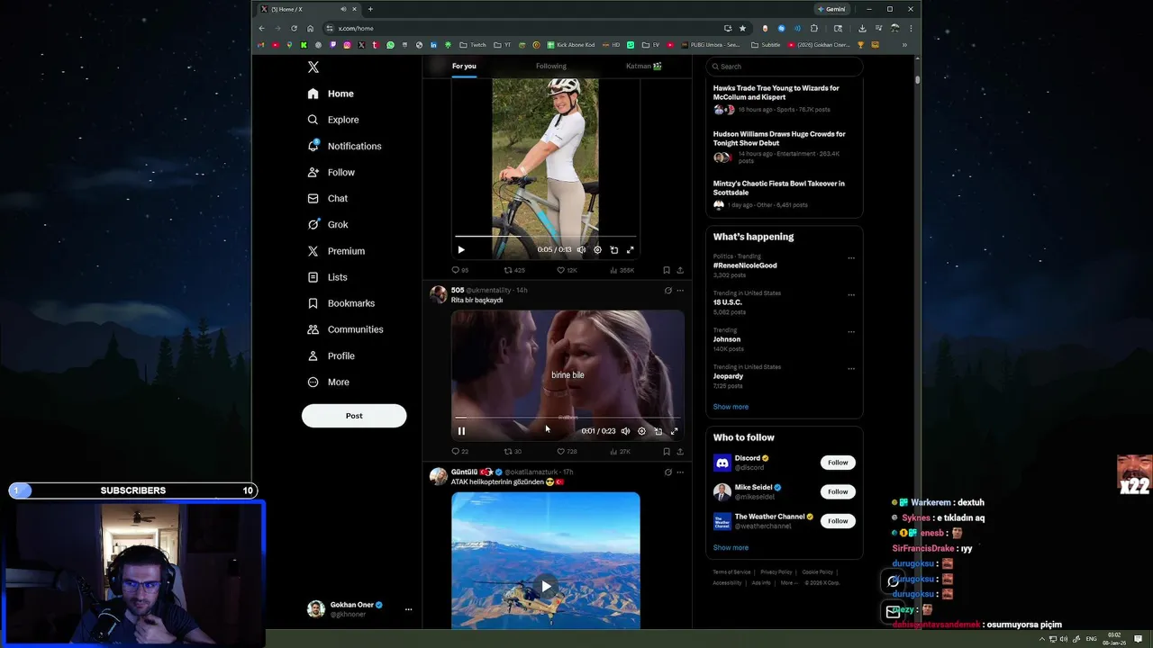Click the X logo in the sidebar
Screen dimensions: 1153x648
click(313, 67)
